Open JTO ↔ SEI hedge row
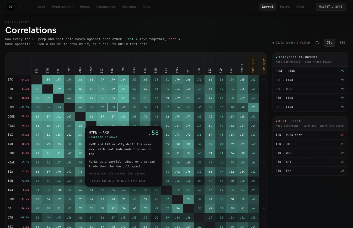 coord(310,162)
